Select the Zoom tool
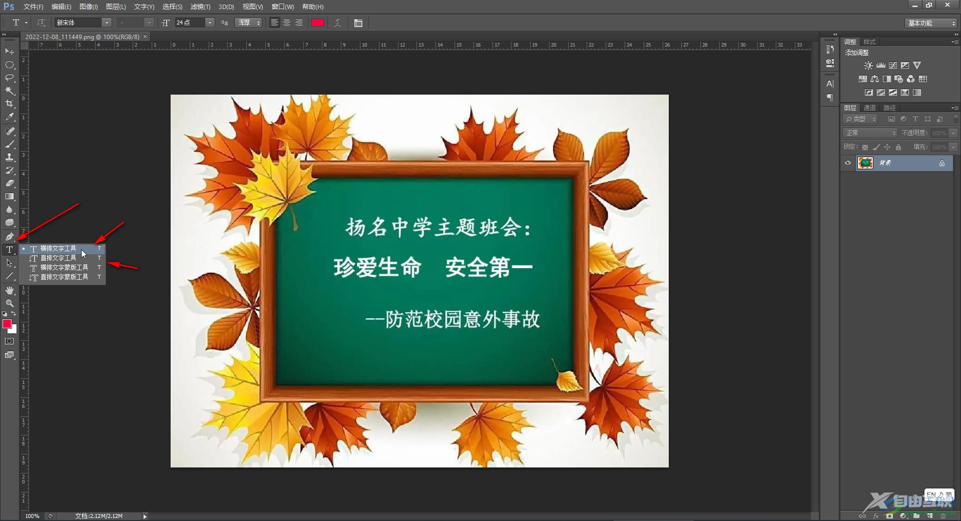The height and width of the screenshot is (521, 961). point(10,303)
